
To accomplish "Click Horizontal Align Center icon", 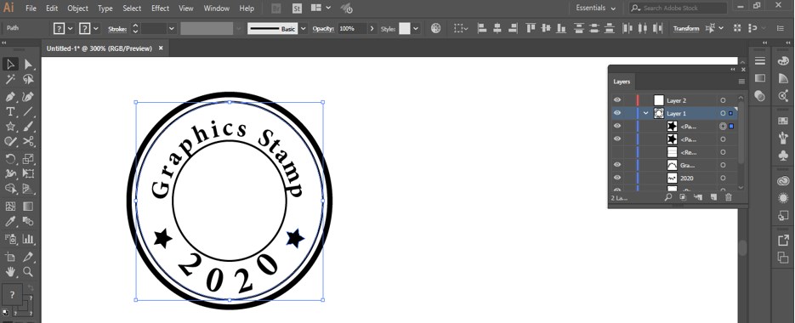I will 497,28.
